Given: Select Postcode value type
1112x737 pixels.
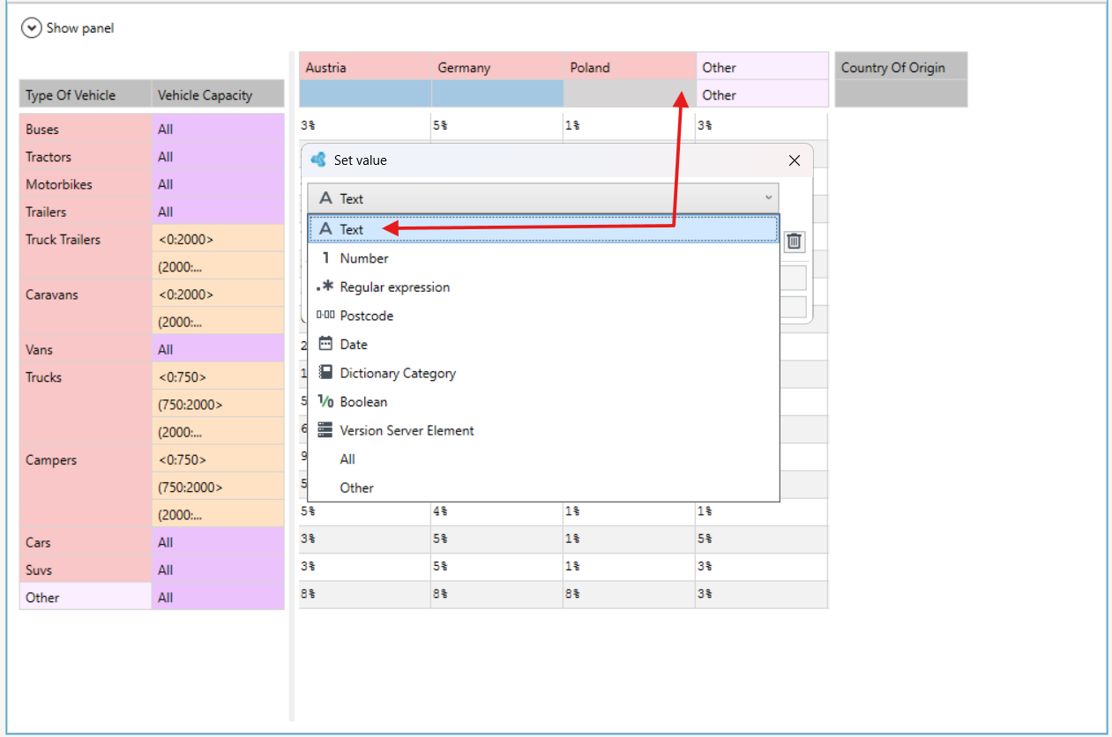Looking at the screenshot, I should coord(543,316).
